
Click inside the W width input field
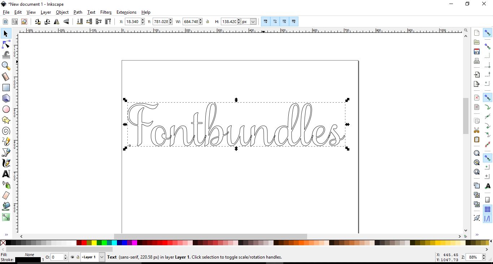191,21
